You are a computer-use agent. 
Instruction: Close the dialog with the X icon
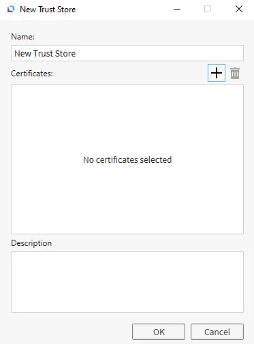pyautogui.click(x=239, y=10)
